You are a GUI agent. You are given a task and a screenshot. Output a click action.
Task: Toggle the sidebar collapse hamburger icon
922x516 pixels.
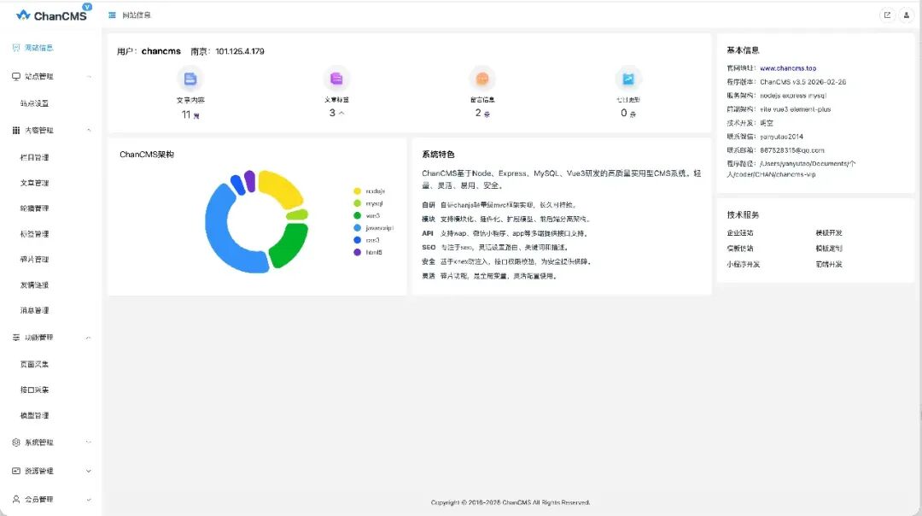point(113,15)
